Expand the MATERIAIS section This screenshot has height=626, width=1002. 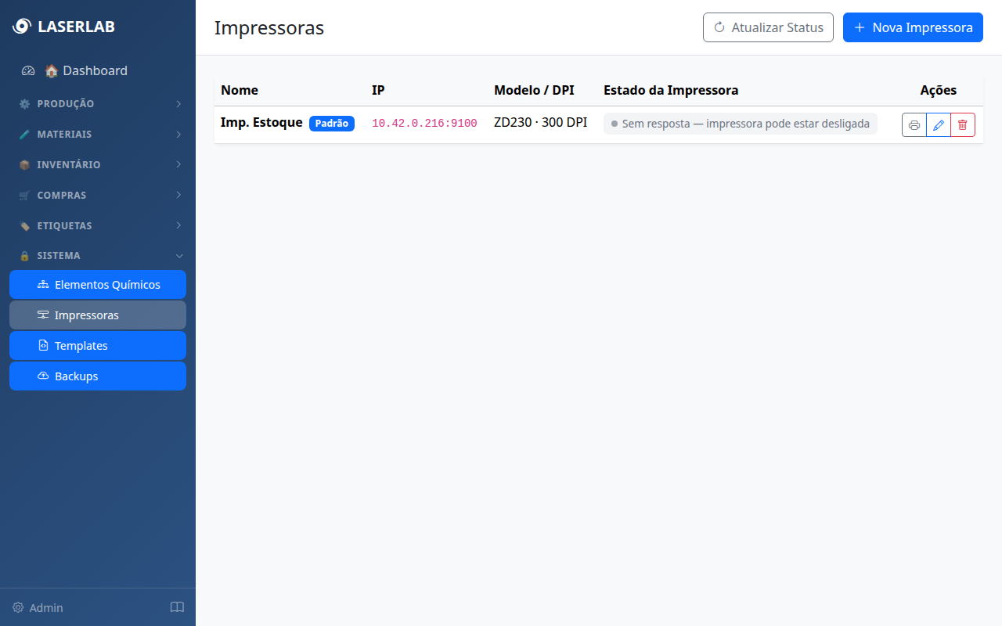tap(98, 134)
